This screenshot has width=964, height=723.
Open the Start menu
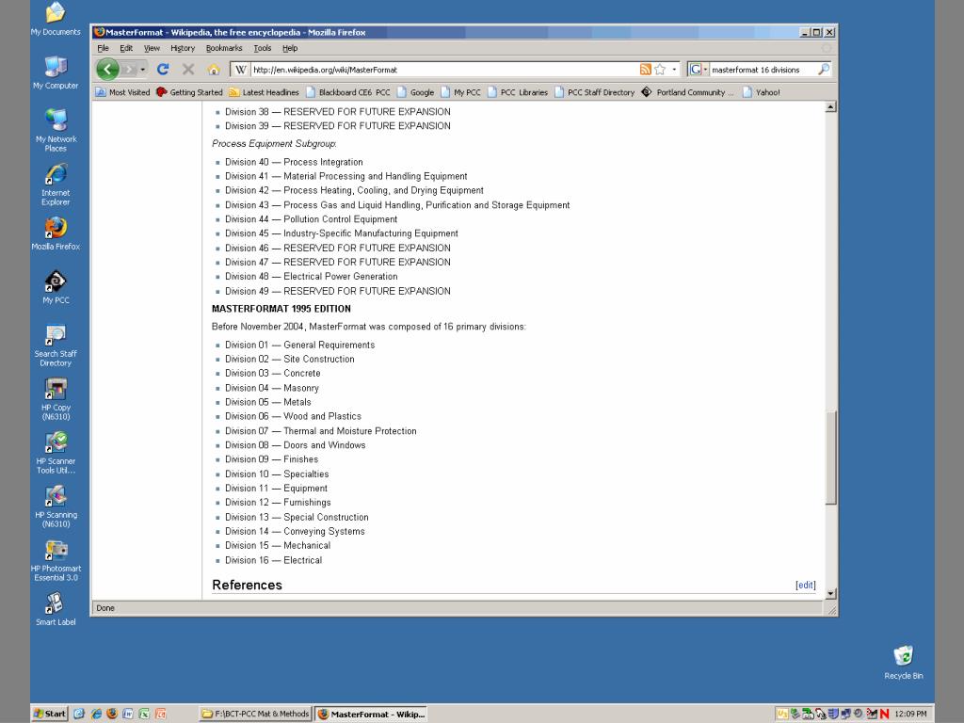point(50,714)
